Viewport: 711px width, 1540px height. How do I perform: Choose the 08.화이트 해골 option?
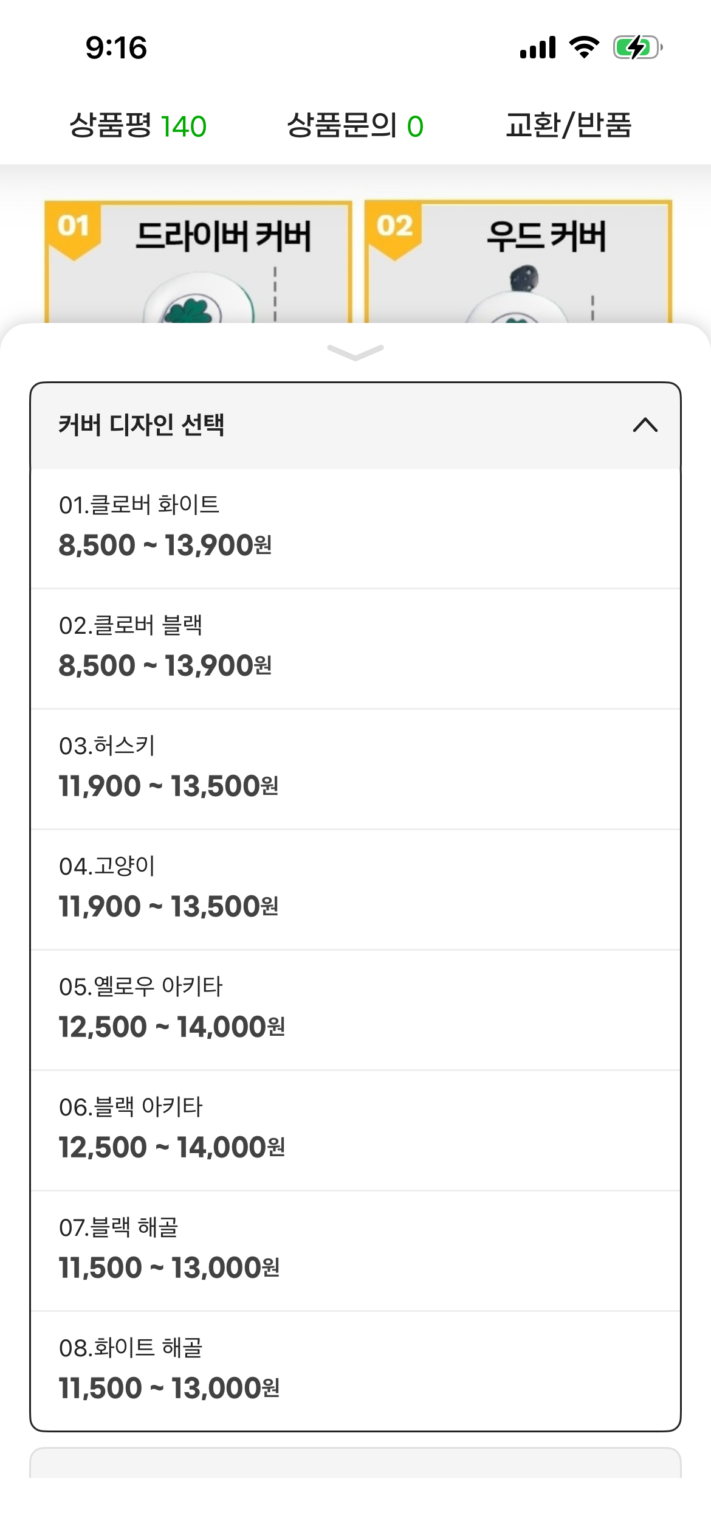[x=355, y=1370]
